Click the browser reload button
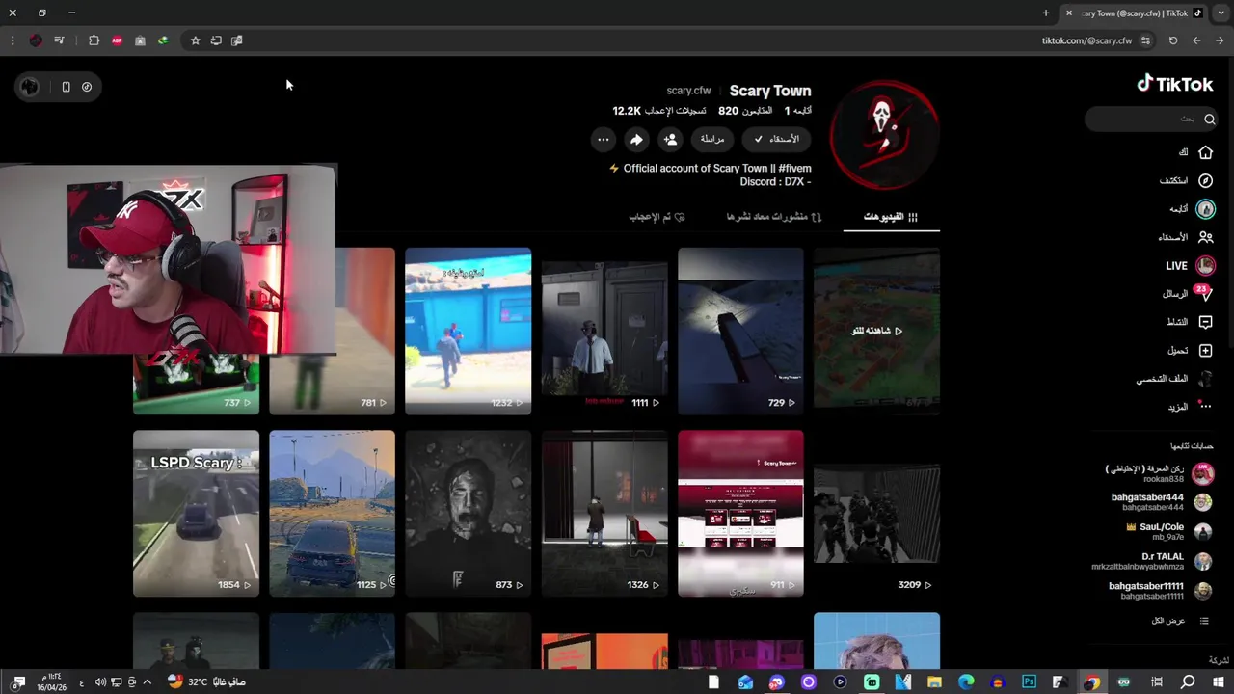 point(1173,40)
